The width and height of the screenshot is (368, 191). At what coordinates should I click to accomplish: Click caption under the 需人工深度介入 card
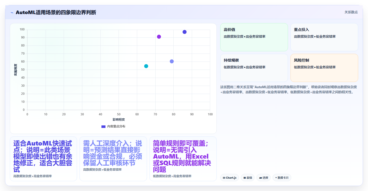pos(102,170)
